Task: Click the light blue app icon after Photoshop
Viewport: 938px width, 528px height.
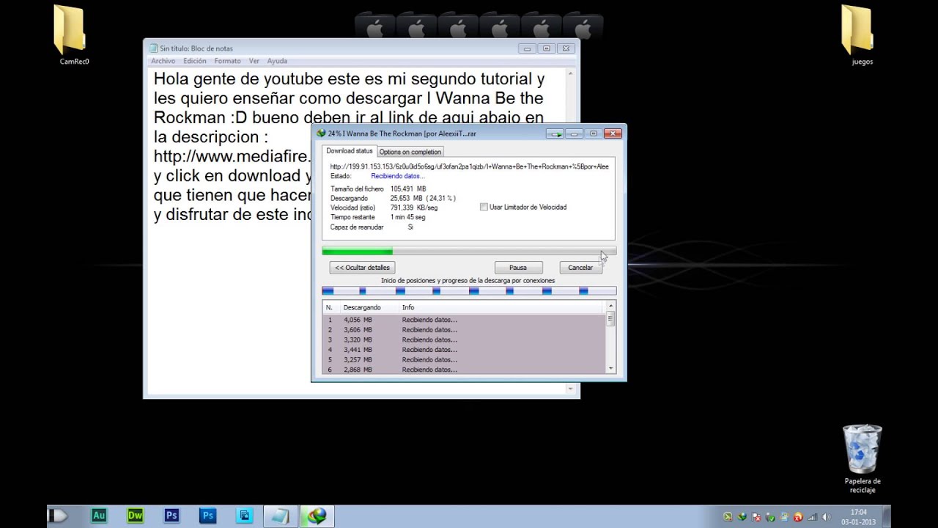Action: click(245, 516)
